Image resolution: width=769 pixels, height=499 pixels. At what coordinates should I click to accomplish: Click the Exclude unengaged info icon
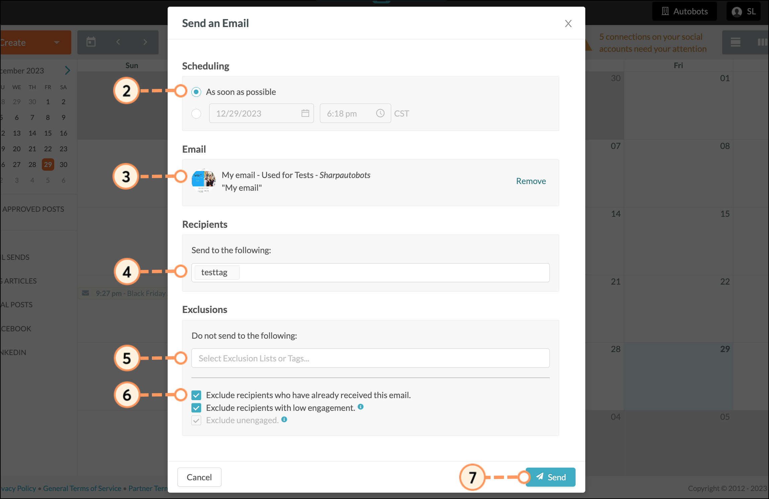pos(284,419)
